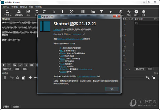The image size is (160, 110).
Task: Open the Export (输出) disc icon
Action: click(x=136, y=12)
